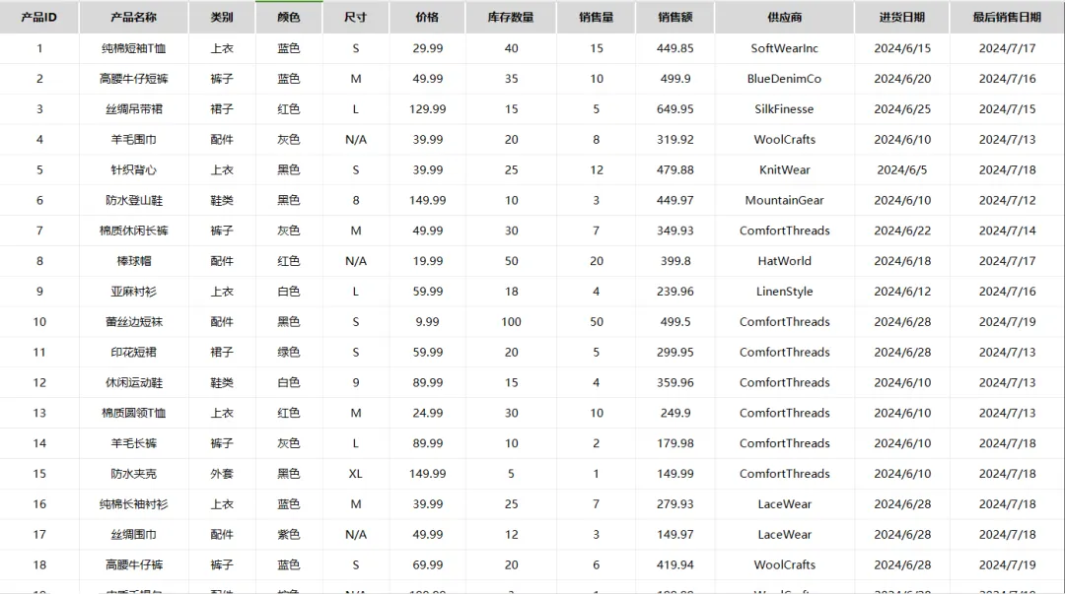
Task: Select the 尺寸 column header
Action: tap(354, 17)
